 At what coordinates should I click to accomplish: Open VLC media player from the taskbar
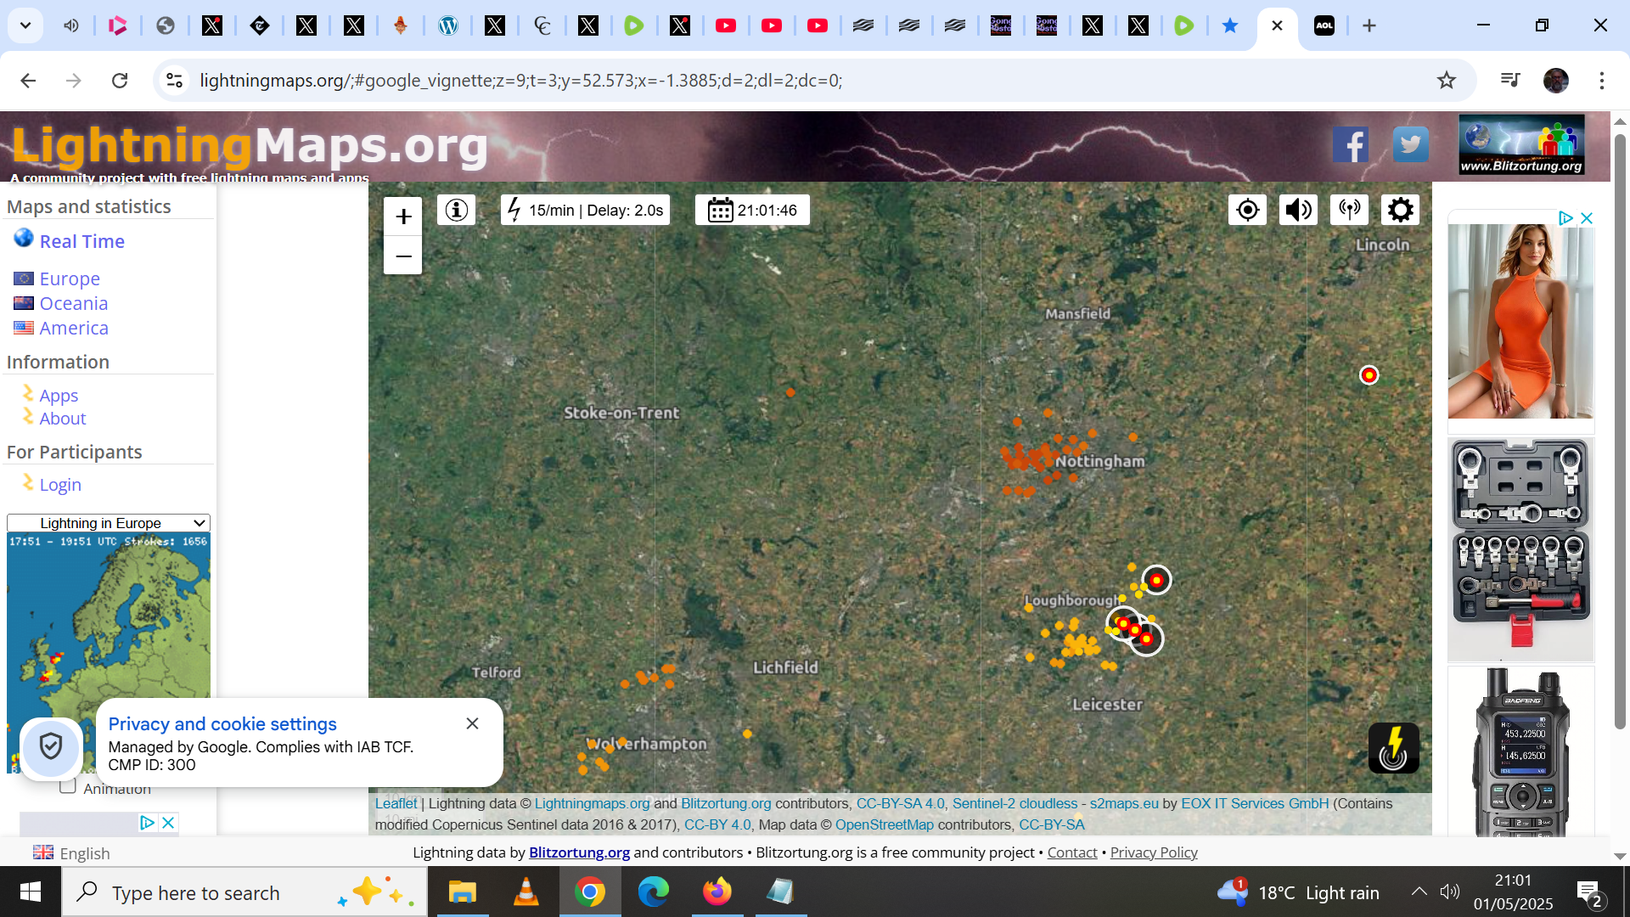[x=526, y=892]
